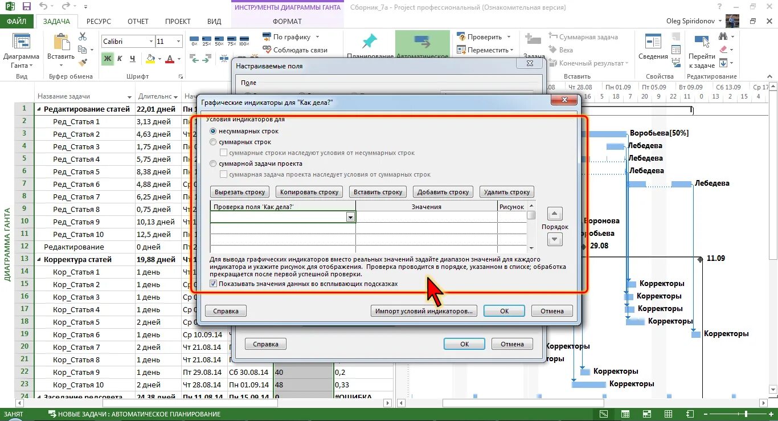Click the binoculars Find icon
The image size is (778, 421).
[x=723, y=36]
